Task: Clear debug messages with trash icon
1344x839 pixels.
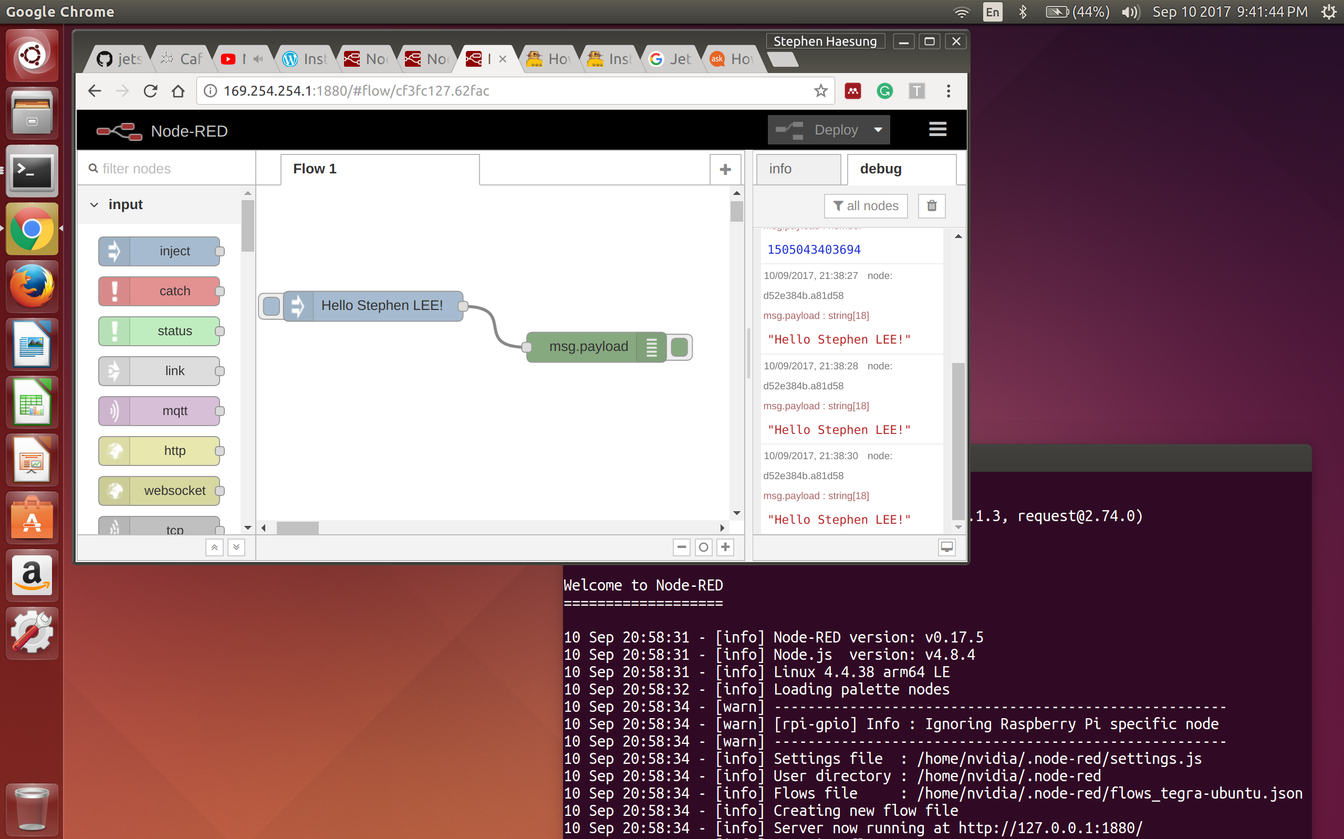Action: pos(932,206)
